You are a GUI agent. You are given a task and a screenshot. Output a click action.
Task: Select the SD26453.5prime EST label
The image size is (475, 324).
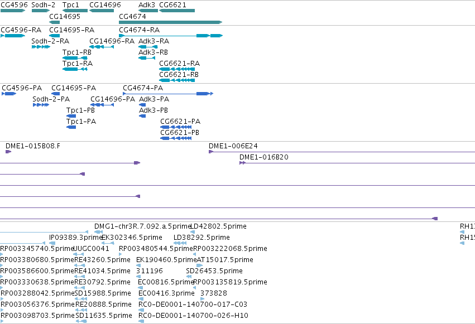pyautogui.click(x=214, y=271)
